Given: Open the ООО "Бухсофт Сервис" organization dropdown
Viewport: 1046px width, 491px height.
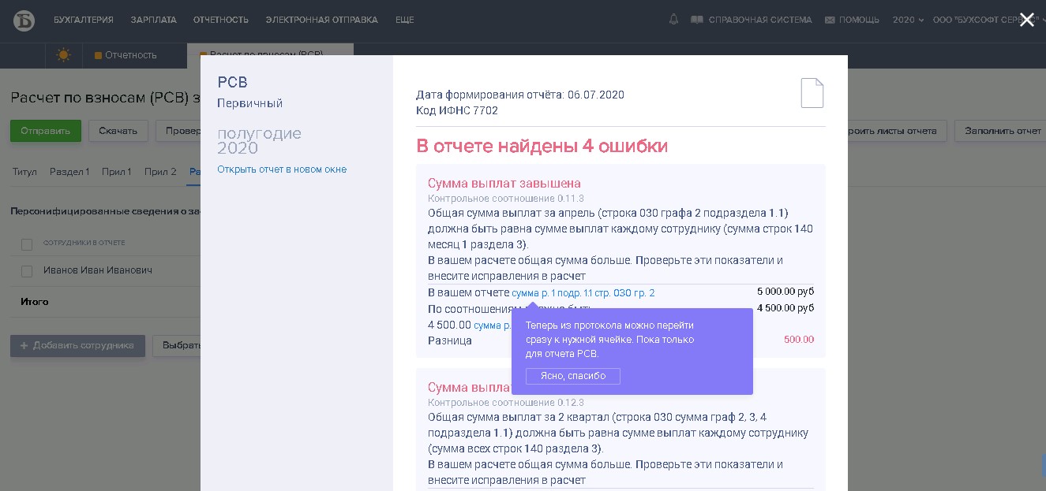Looking at the screenshot, I should tap(987, 20).
